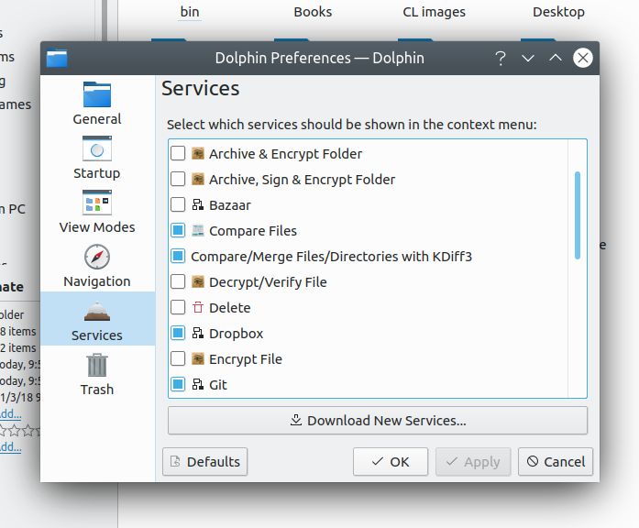Select the bin folder in Dolphin window
This screenshot has width=639, height=528.
(x=190, y=12)
